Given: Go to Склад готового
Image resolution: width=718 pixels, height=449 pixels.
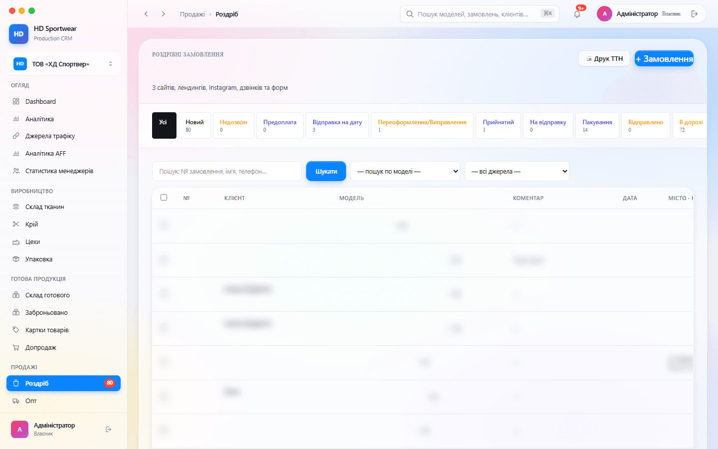Looking at the screenshot, I should (x=63, y=295).
